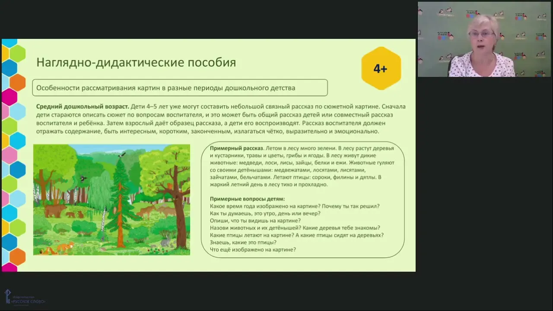Select the presenter webcam video thumbnail
This screenshot has width=553, height=311.
(x=484, y=39)
